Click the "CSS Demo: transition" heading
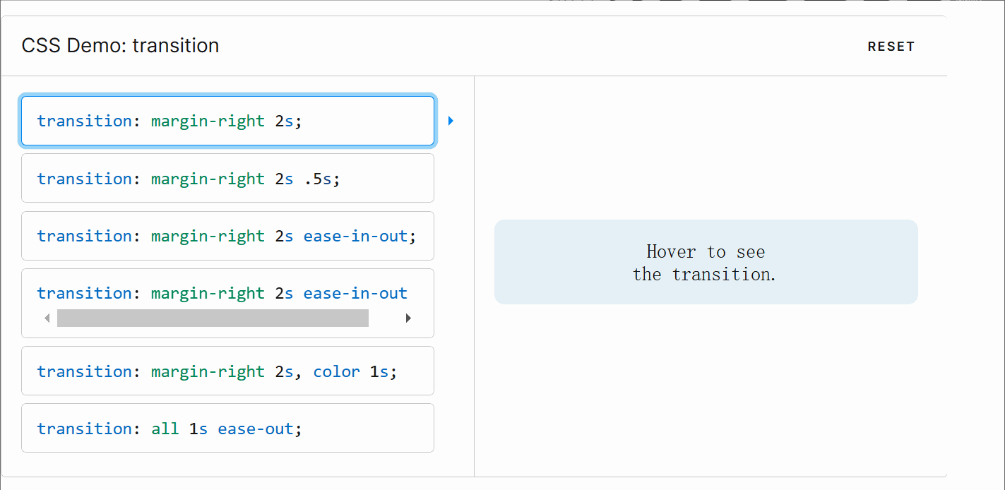Screen dimensions: 1005x490 click(121, 45)
